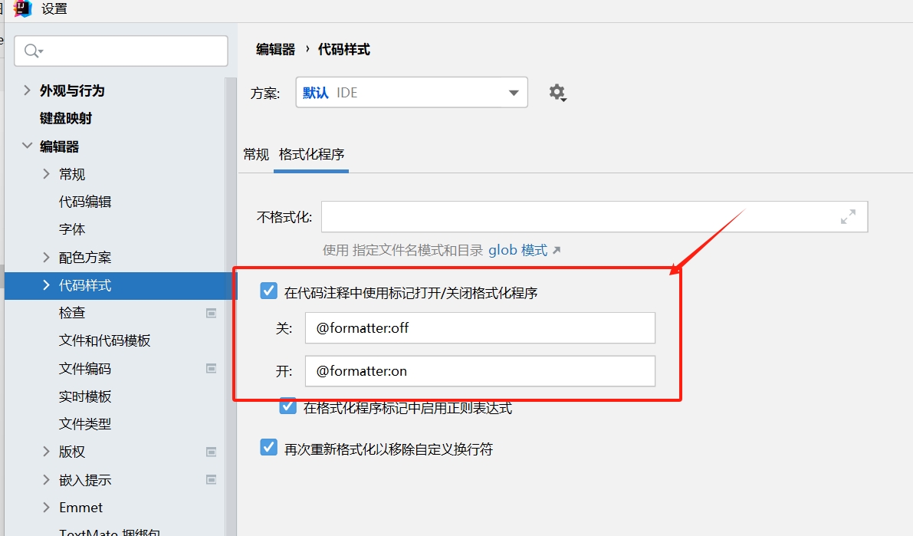This screenshot has width=913, height=536.
Task: Select 文件编码 in settings tree
Action: pos(85,368)
